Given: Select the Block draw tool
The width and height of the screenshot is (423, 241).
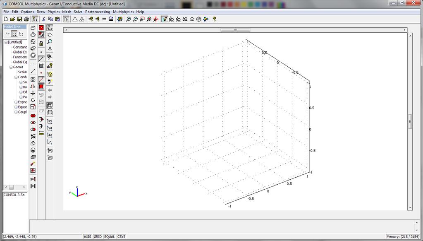Looking at the screenshot, I should click(33, 28).
